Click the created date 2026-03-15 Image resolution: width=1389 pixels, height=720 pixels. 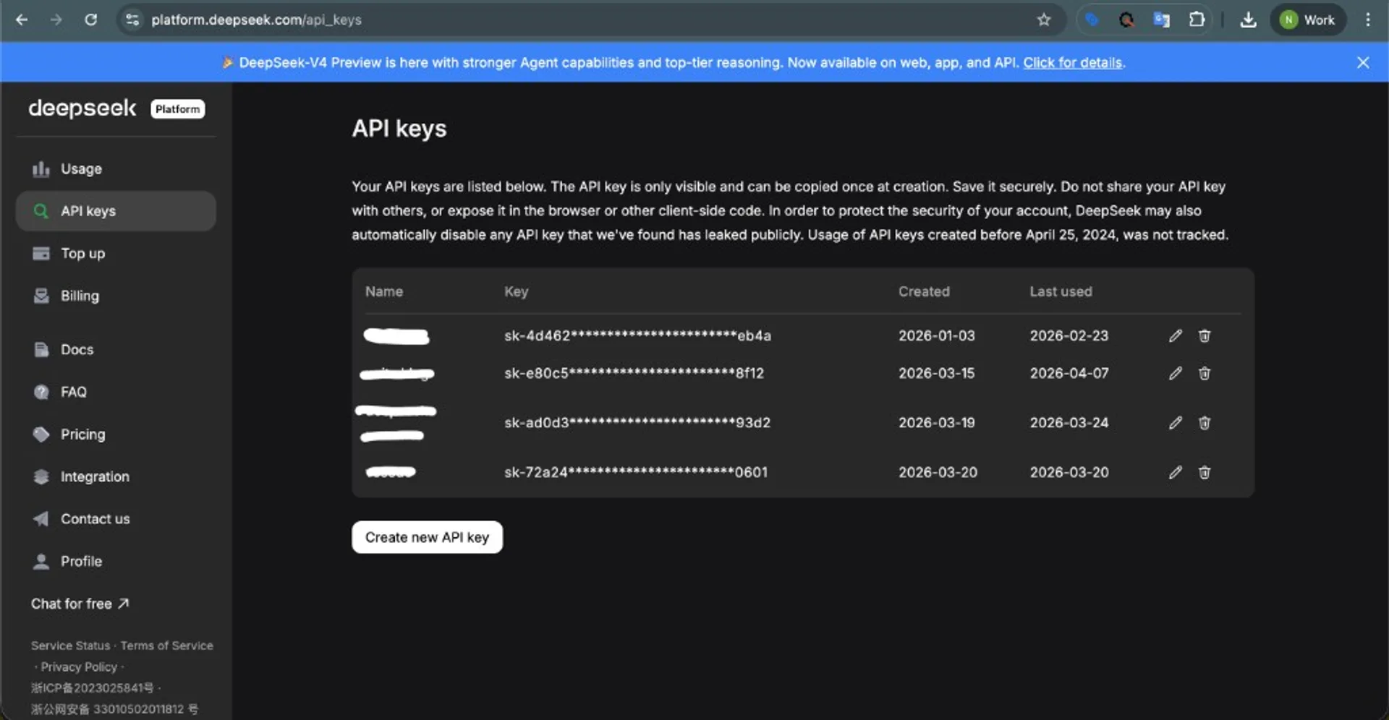tap(936, 373)
